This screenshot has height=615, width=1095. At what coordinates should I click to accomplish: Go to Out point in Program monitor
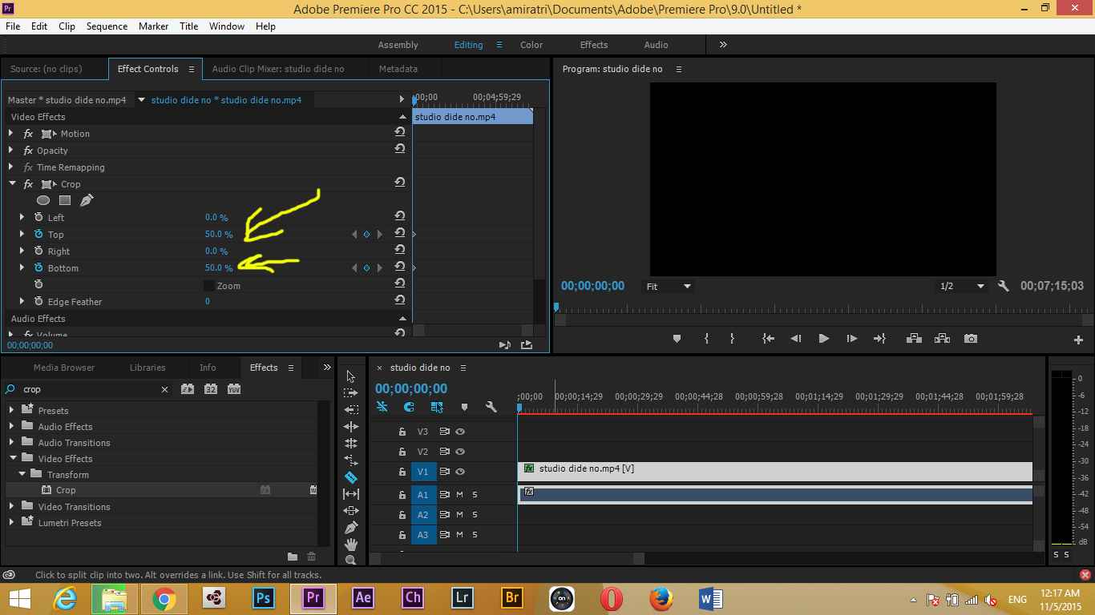tap(879, 339)
